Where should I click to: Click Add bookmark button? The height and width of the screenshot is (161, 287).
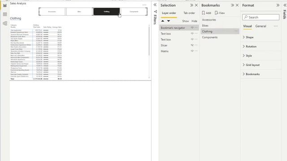click(x=206, y=13)
